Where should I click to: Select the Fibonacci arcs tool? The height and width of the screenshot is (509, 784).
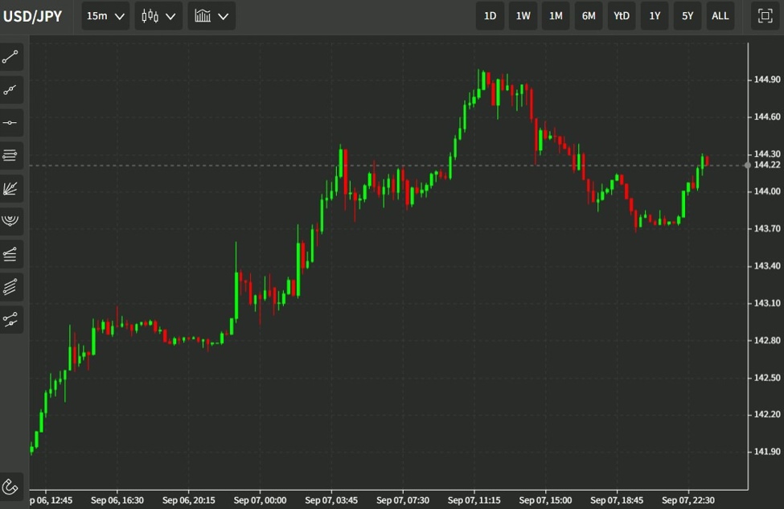click(10, 221)
